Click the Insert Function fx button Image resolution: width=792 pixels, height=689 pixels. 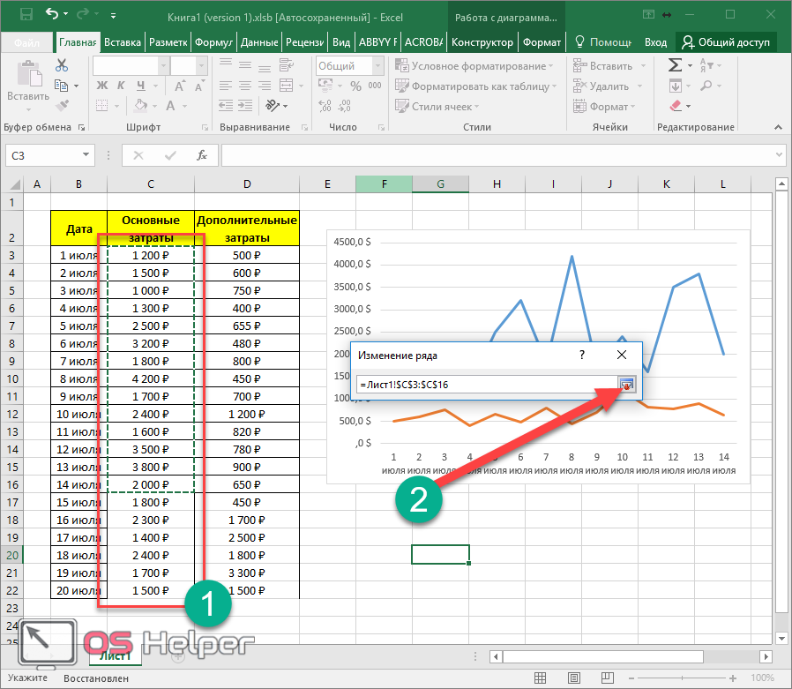201,155
